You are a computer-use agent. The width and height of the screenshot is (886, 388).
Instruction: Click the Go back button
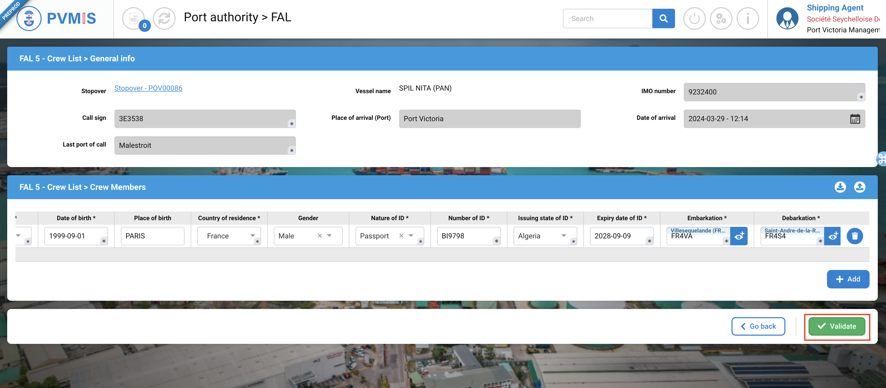(x=758, y=326)
